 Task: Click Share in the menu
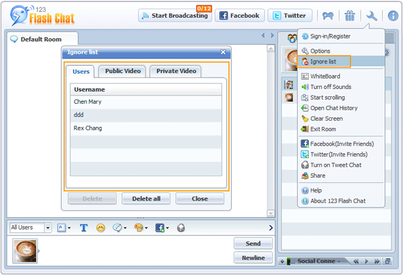(341, 176)
